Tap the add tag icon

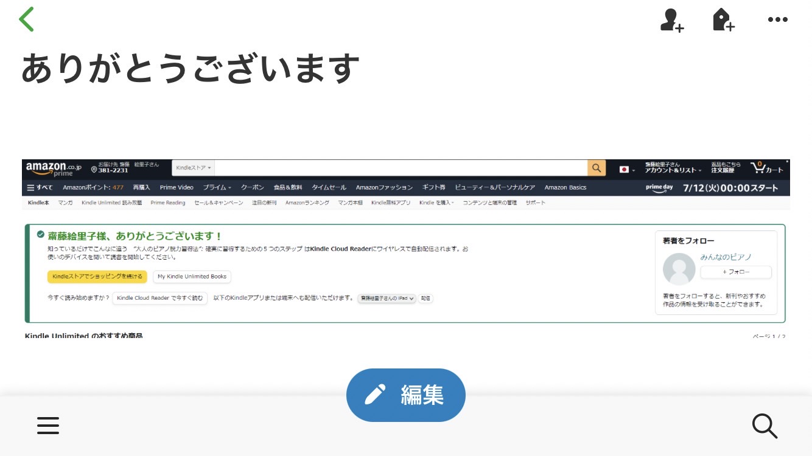pyautogui.click(x=723, y=20)
